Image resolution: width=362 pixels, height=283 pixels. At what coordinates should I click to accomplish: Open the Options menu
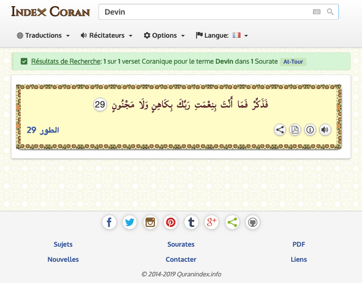pos(164,35)
